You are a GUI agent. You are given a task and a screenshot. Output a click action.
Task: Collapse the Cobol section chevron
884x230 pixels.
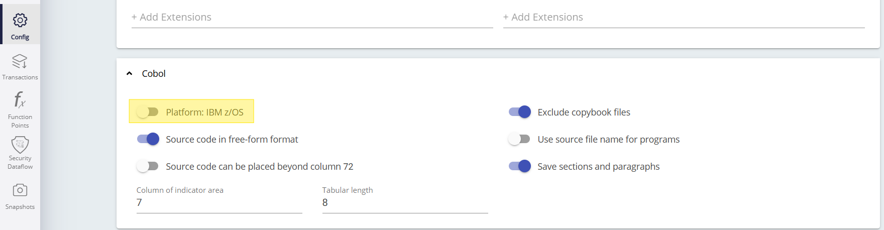pos(130,73)
